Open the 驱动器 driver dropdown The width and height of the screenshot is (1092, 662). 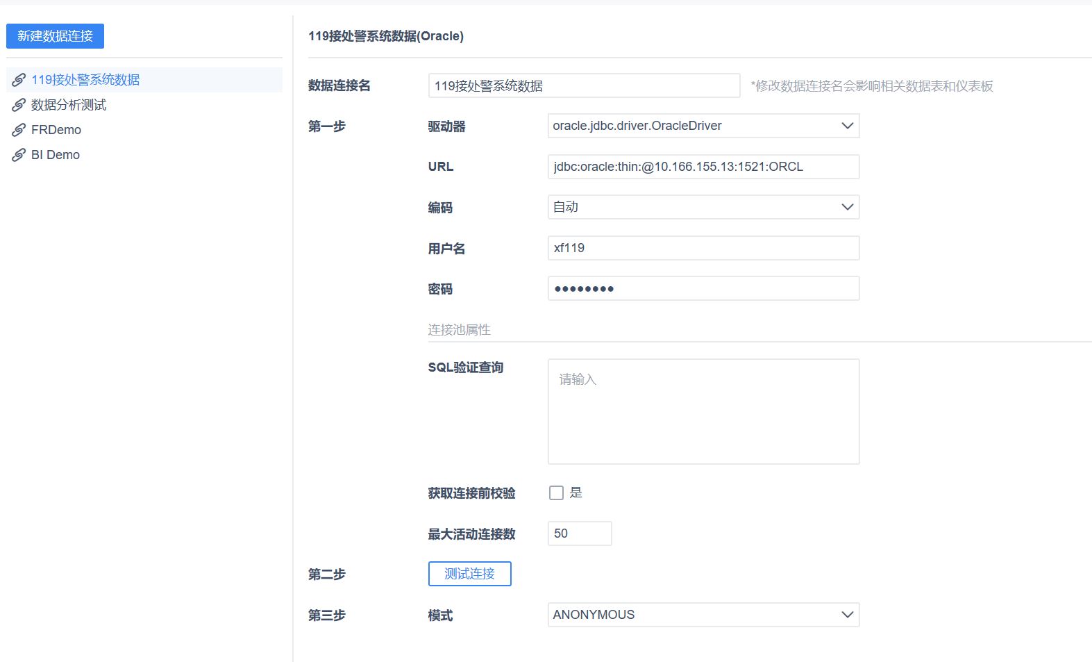704,126
